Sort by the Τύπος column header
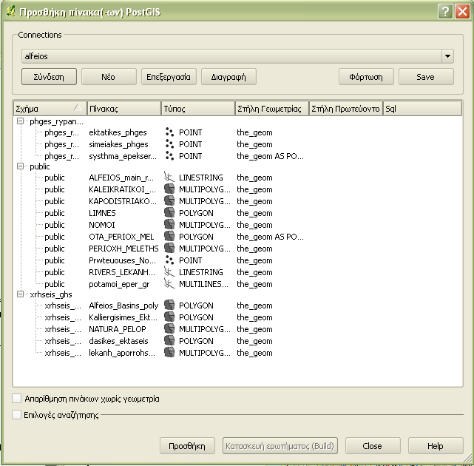This screenshot has height=466, width=474. click(x=198, y=109)
